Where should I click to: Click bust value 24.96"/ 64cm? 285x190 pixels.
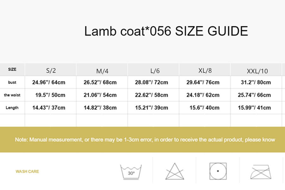(x=49, y=82)
